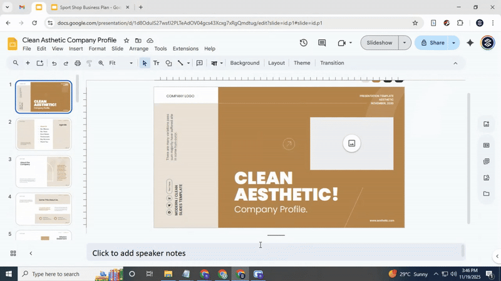501x281 pixels.
Task: Star the presentation title
Action: (126, 40)
